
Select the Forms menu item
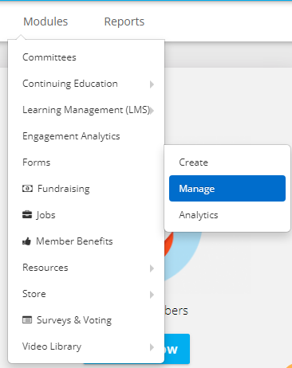[37, 162]
